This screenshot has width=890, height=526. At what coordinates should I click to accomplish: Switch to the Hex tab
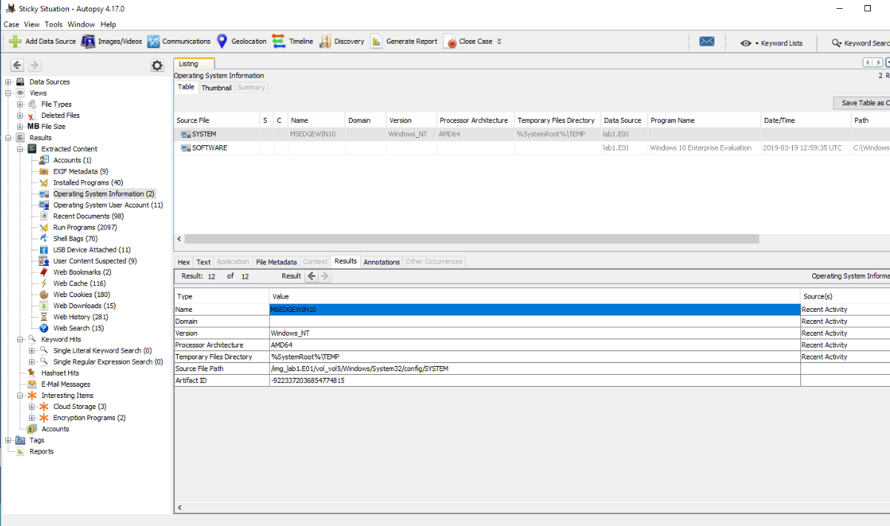point(184,262)
